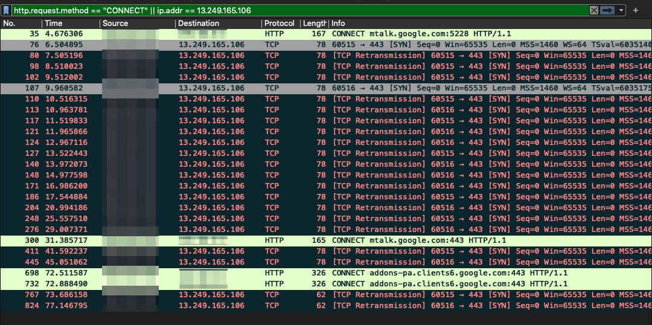Sort by the Length column header
This screenshot has height=325, width=652.
coord(315,24)
